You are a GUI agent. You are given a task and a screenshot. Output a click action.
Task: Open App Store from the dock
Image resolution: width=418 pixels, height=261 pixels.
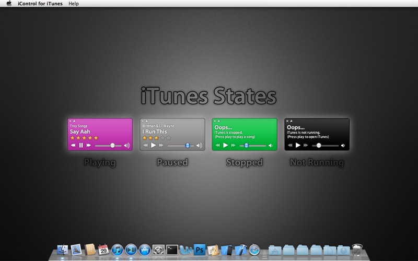pos(145,250)
